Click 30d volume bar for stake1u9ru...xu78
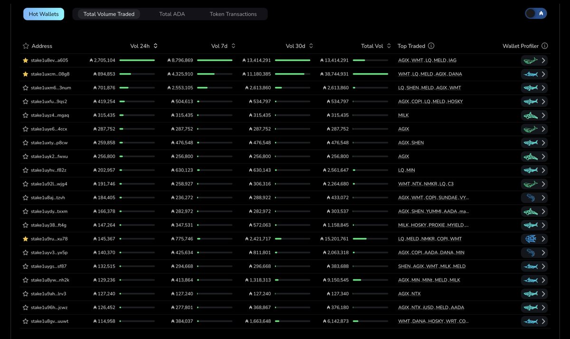 coord(293,239)
